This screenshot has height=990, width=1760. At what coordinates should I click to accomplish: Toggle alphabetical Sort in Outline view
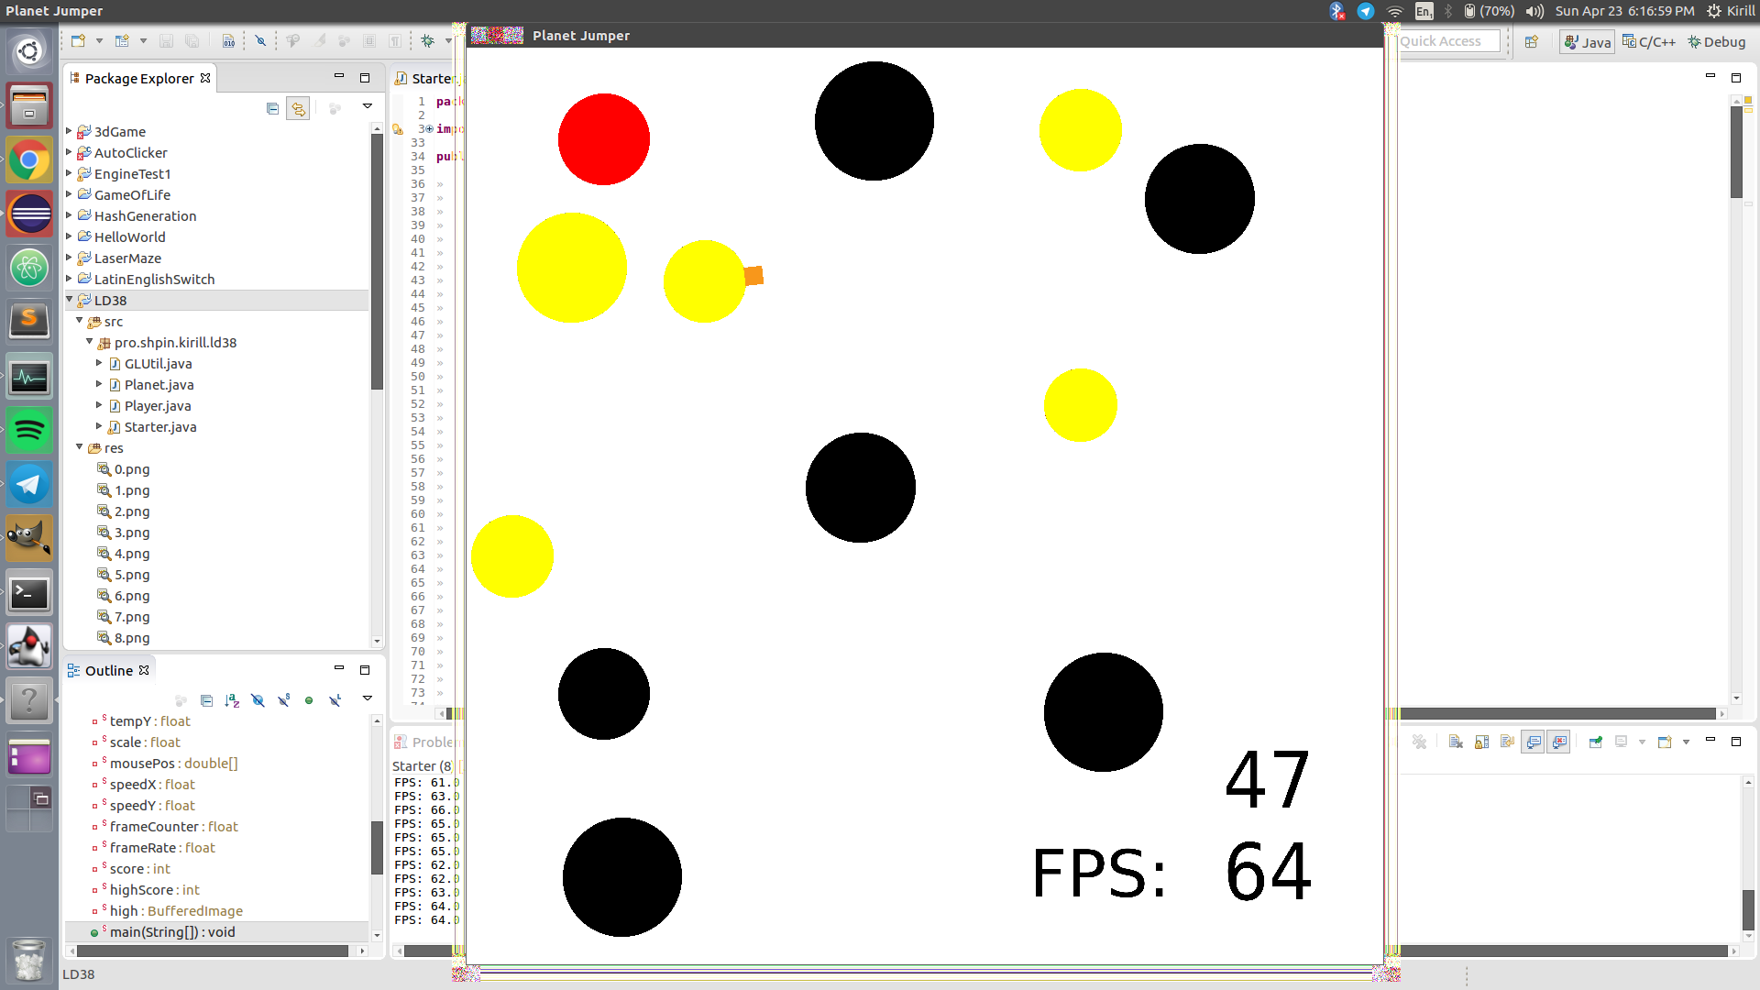tap(232, 700)
